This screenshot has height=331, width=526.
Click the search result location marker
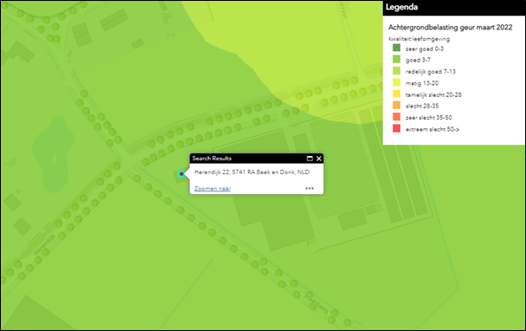(x=181, y=173)
